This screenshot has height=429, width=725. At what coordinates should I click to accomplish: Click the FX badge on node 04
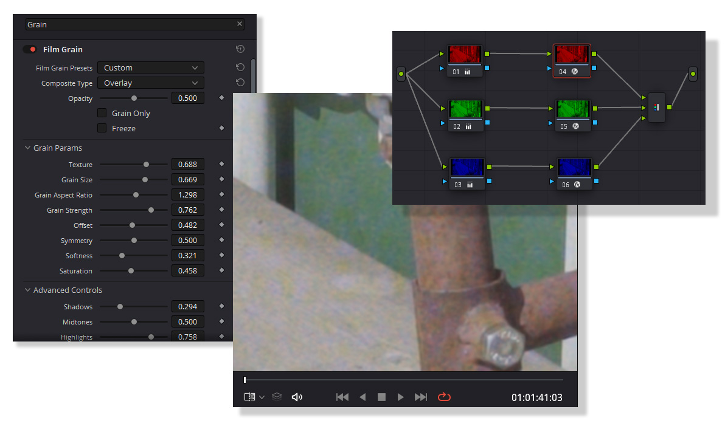(575, 72)
